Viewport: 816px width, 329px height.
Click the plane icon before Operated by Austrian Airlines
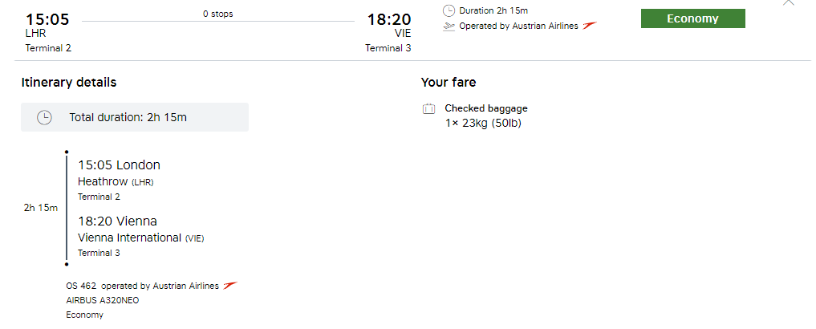449,26
